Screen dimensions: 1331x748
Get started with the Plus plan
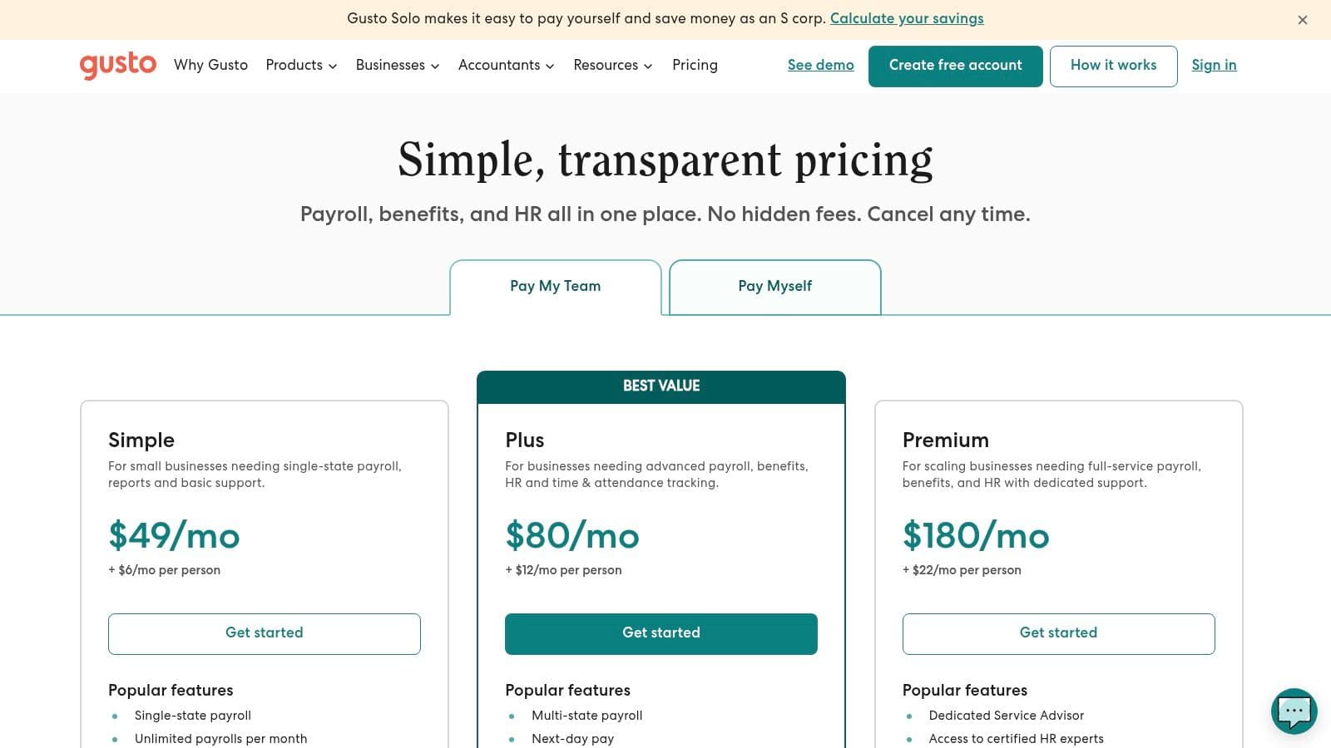tap(661, 633)
